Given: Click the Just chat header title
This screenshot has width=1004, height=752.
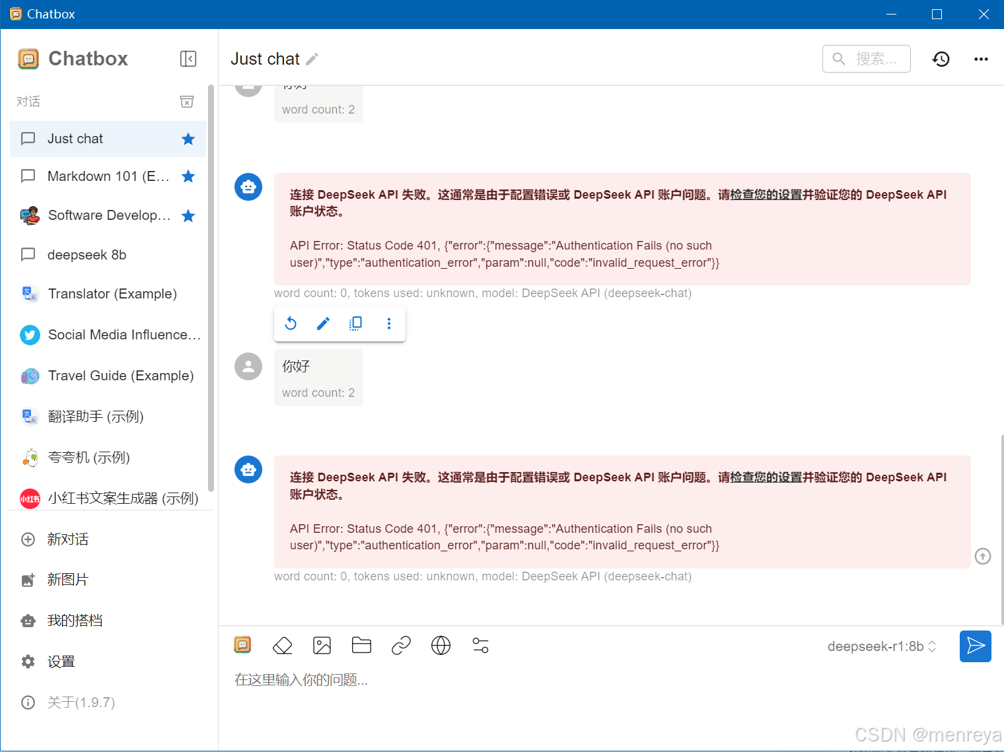Looking at the screenshot, I should pyautogui.click(x=265, y=59).
